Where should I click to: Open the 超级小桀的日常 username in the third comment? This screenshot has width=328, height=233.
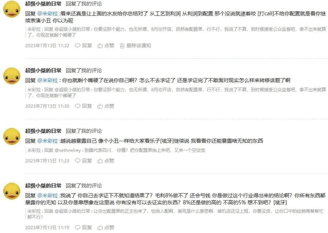pyautogui.click(x=43, y=131)
